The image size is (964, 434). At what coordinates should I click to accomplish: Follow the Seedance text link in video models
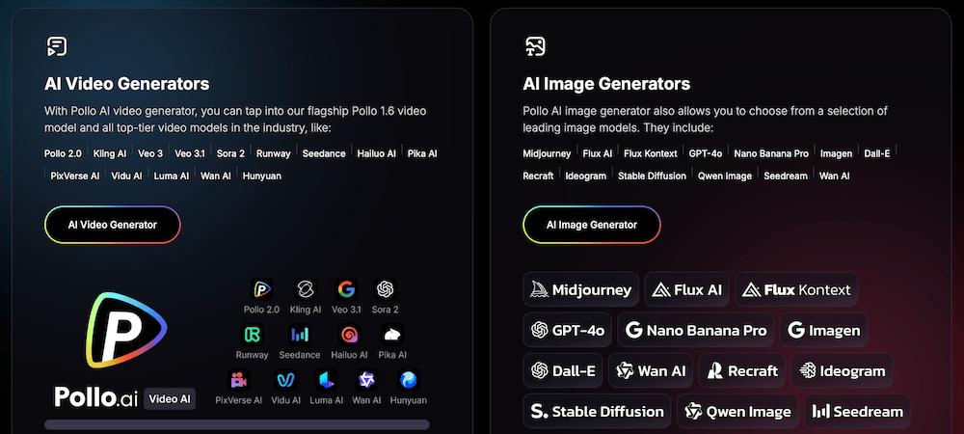pyautogui.click(x=323, y=153)
